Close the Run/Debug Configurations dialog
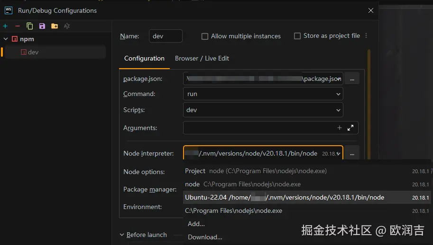Image resolution: width=433 pixels, height=245 pixels. coord(370,10)
